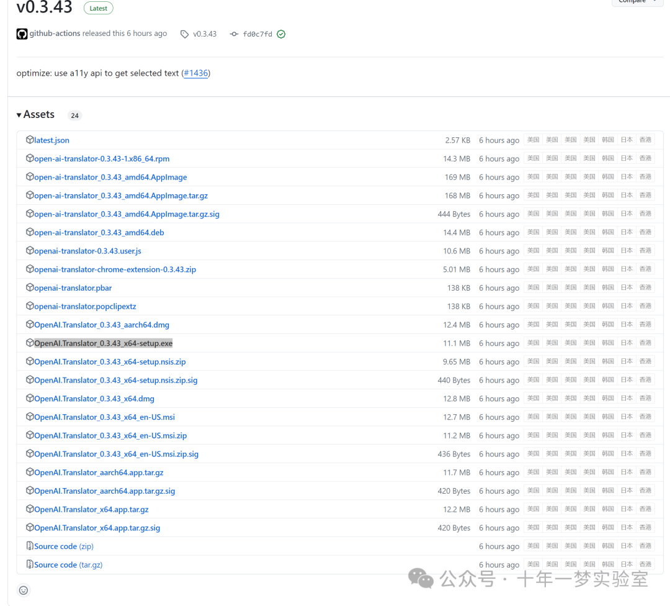Click the github-actions avatar icon
The height and width of the screenshot is (606, 670).
click(x=22, y=34)
